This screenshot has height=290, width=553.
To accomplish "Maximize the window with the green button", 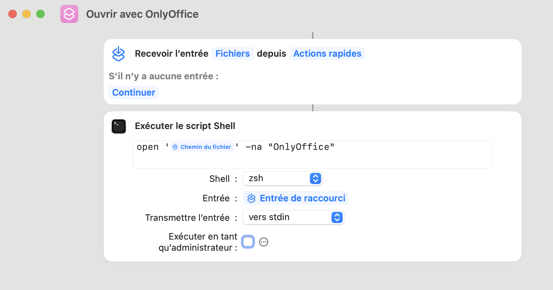I will 40,14.
